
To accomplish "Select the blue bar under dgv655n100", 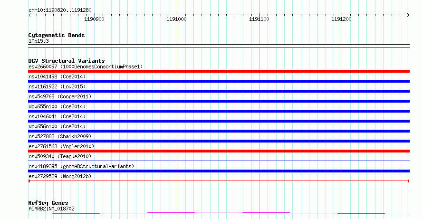I will (x=219, y=111).
